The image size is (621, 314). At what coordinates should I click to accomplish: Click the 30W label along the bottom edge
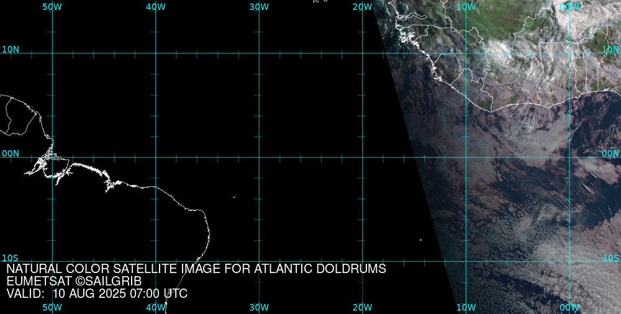(259, 308)
